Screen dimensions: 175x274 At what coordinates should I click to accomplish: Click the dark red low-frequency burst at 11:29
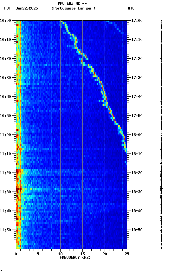pyautogui.click(x=19, y=189)
